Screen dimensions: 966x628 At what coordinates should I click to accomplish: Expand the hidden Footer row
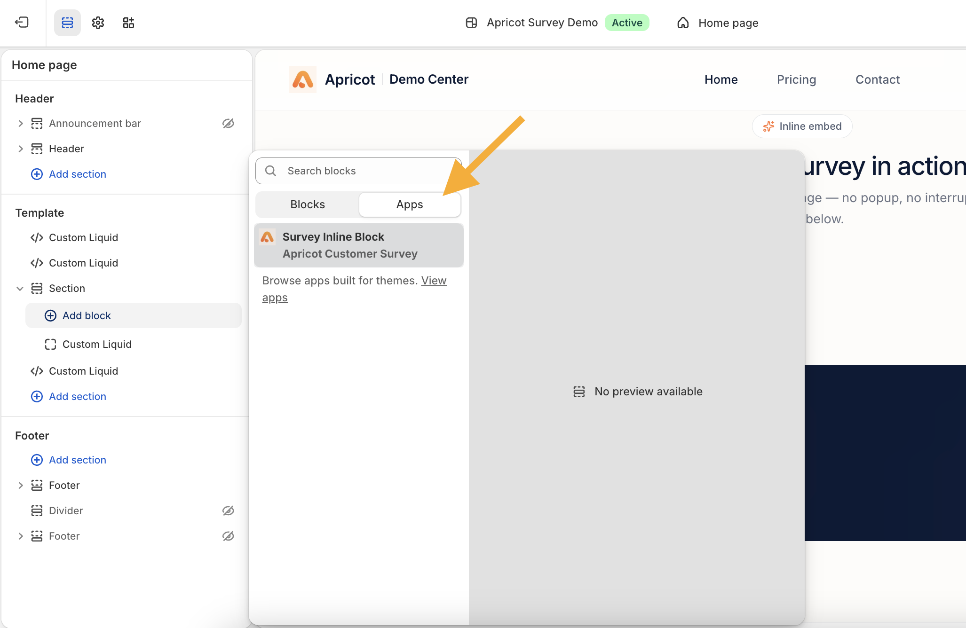20,536
